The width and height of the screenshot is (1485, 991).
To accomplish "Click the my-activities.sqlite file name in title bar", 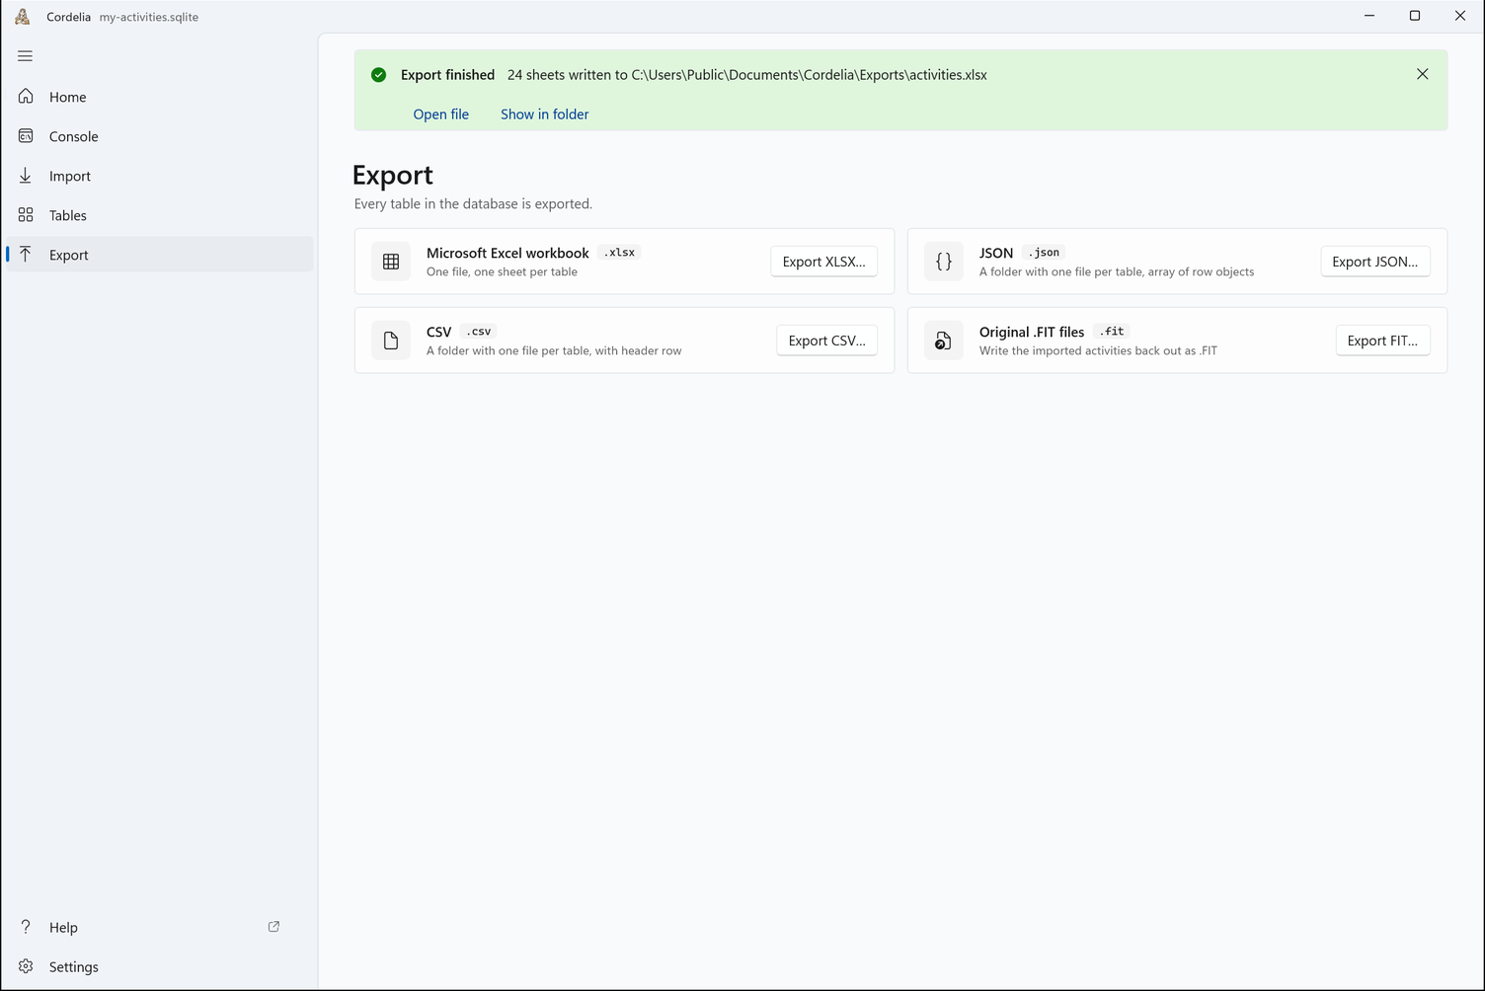I will point(149,17).
